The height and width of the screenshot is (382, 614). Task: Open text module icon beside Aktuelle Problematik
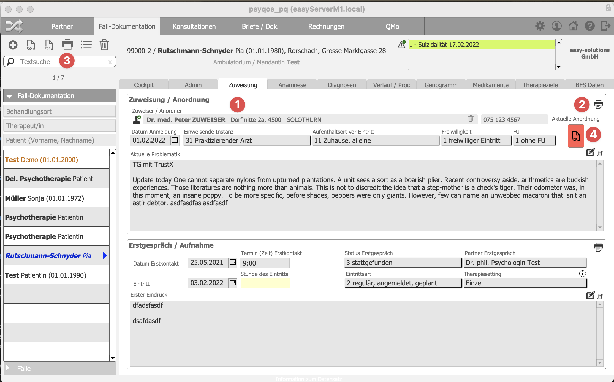coord(600,153)
